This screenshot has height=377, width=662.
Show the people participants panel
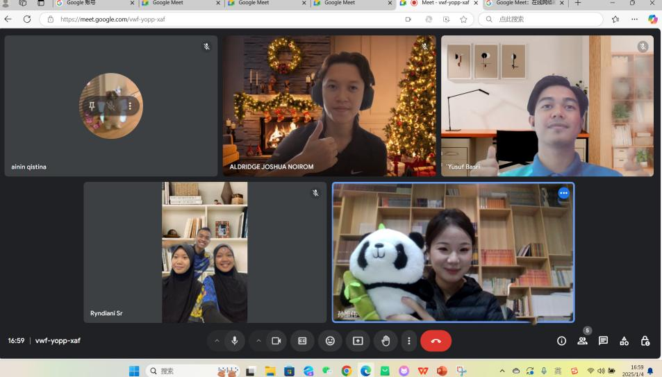pyautogui.click(x=583, y=341)
